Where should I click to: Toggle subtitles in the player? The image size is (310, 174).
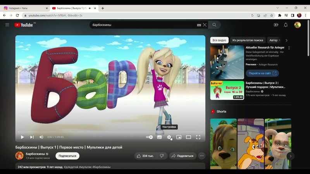click(159, 137)
